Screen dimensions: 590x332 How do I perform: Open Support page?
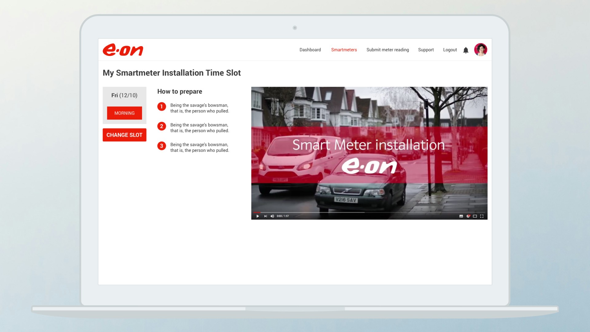click(426, 50)
